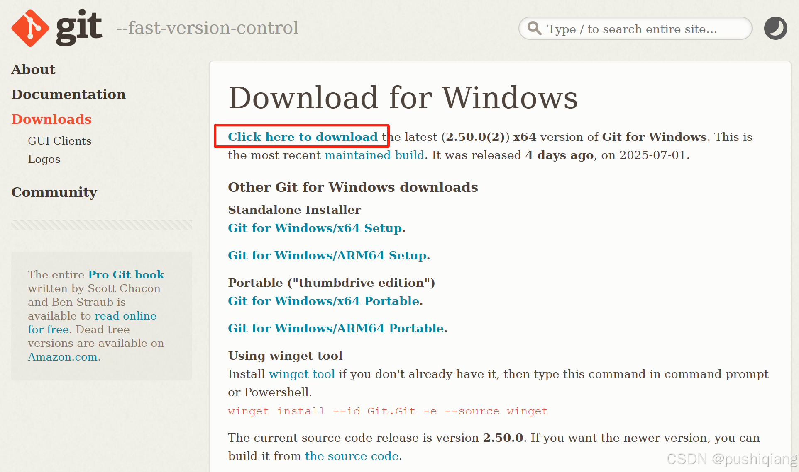Download Git for Windows/x64 Portable
Viewport: 799px width, 472px height.
(x=324, y=301)
